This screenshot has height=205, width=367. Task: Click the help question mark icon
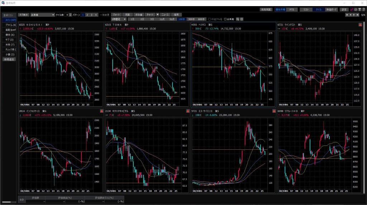[362, 10]
